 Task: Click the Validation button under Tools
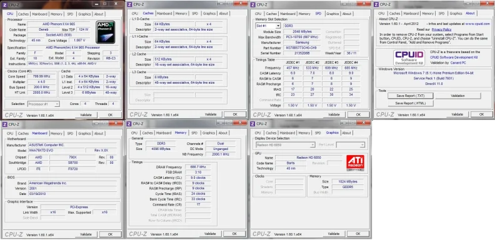(x=457, y=96)
